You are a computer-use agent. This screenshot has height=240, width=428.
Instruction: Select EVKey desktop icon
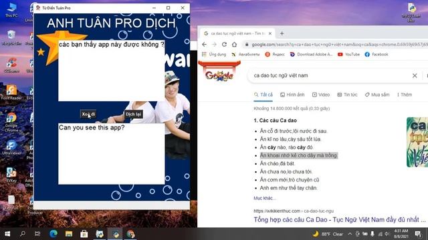(11, 175)
